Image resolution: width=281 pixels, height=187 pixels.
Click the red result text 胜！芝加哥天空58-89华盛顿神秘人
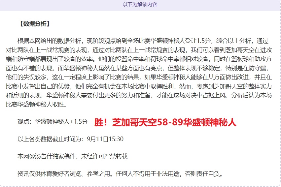point(165,122)
